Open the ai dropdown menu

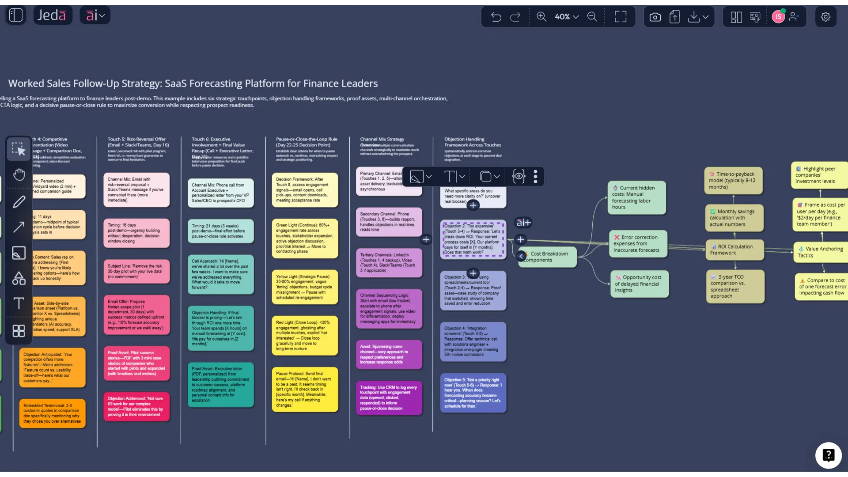pos(95,15)
